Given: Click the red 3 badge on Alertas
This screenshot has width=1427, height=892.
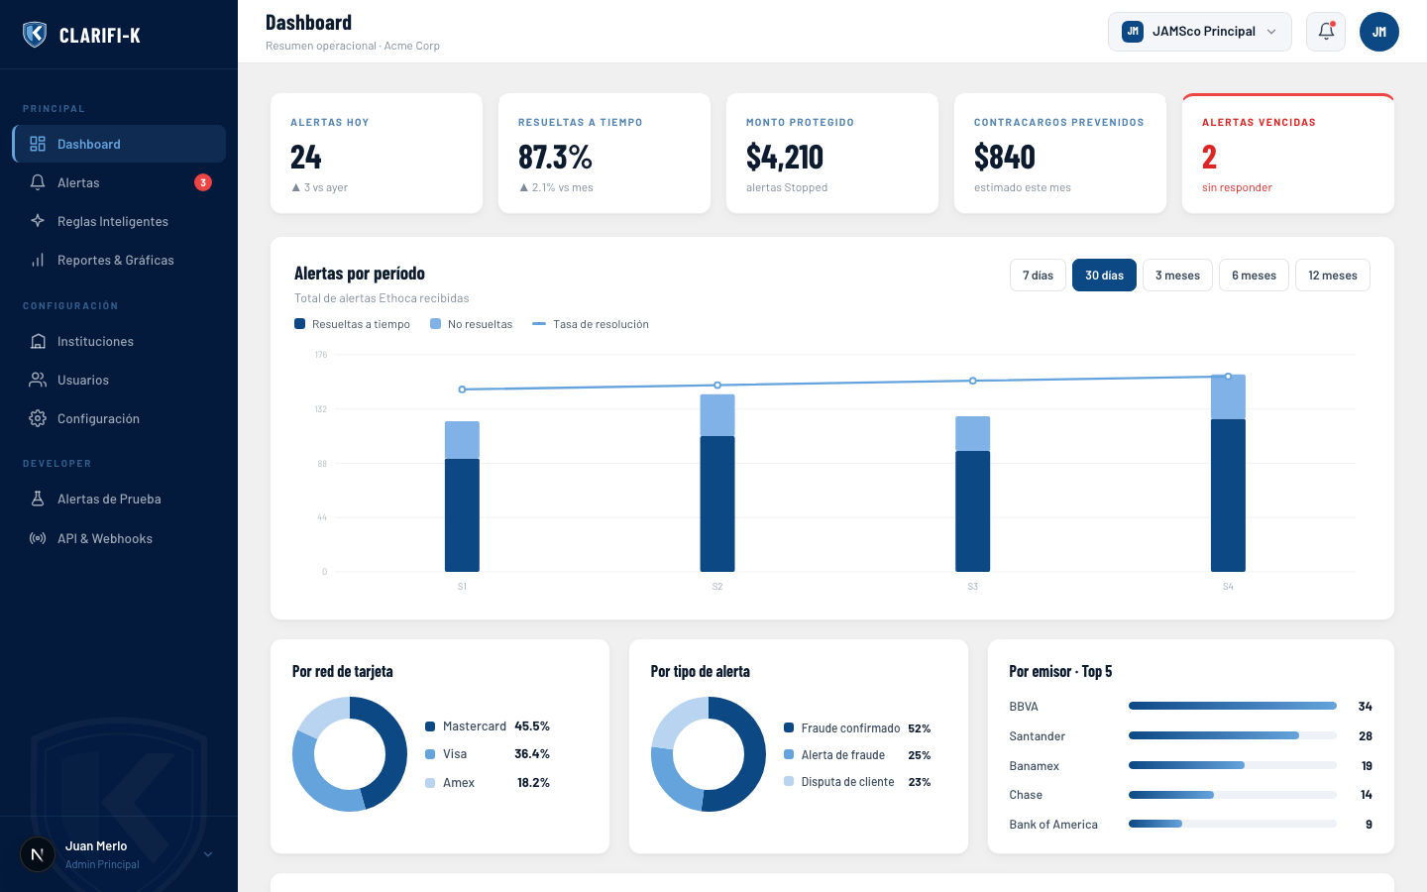Looking at the screenshot, I should point(203,182).
